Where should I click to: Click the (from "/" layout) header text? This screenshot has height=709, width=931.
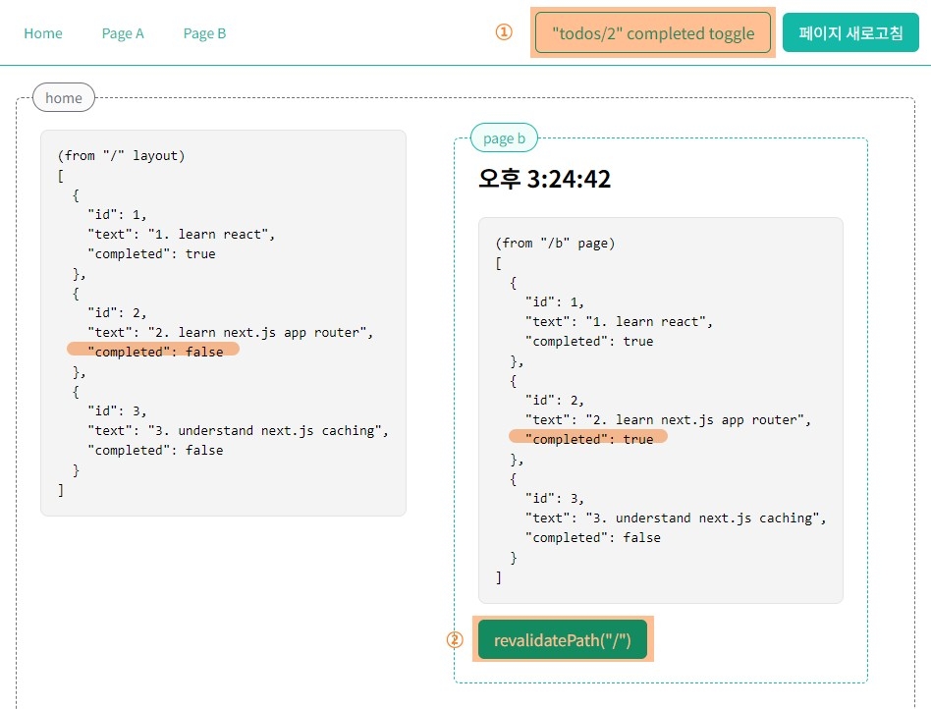coord(121,155)
